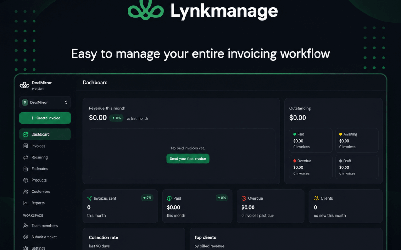Click the Dashboard page title
The width and height of the screenshot is (401, 250).
click(x=95, y=82)
